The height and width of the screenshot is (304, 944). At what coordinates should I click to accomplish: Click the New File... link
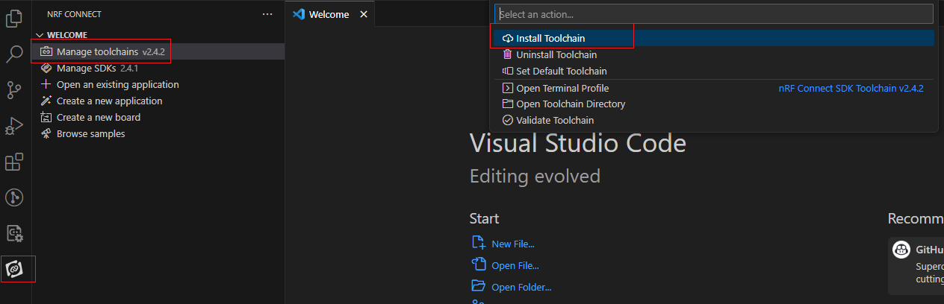coord(513,244)
